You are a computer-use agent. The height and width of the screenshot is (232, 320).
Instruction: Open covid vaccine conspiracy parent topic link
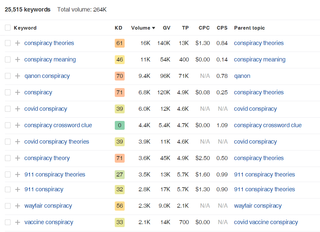266,222
